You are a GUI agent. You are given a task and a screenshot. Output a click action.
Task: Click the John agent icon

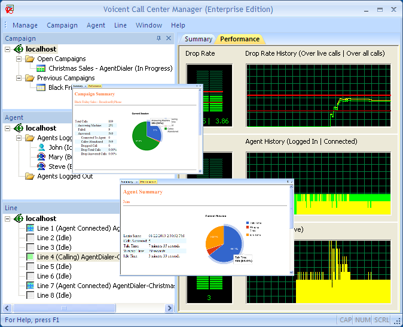(x=41, y=147)
